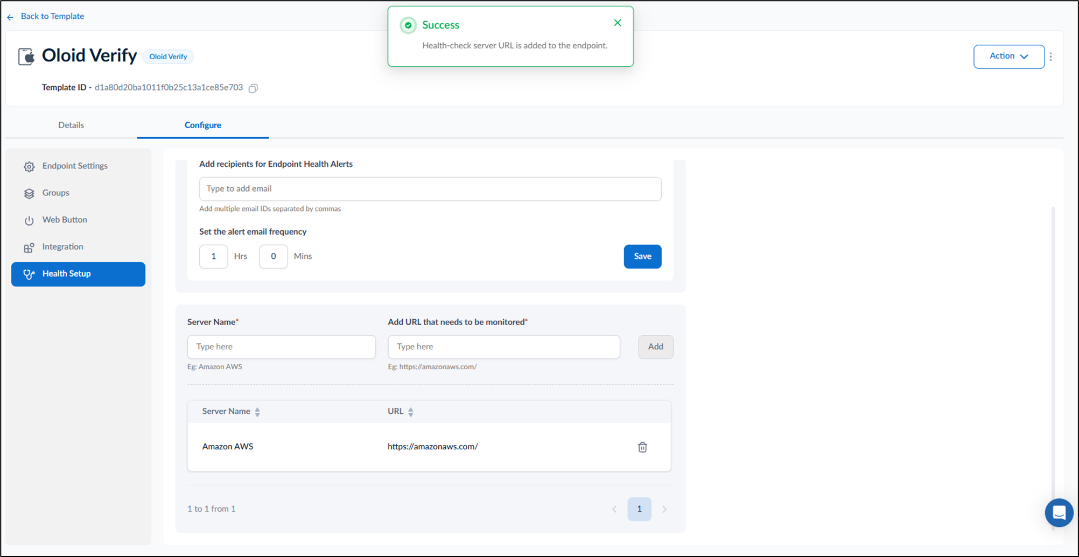Click the back arrow icon
Image resolution: width=1079 pixels, height=557 pixels.
point(10,17)
